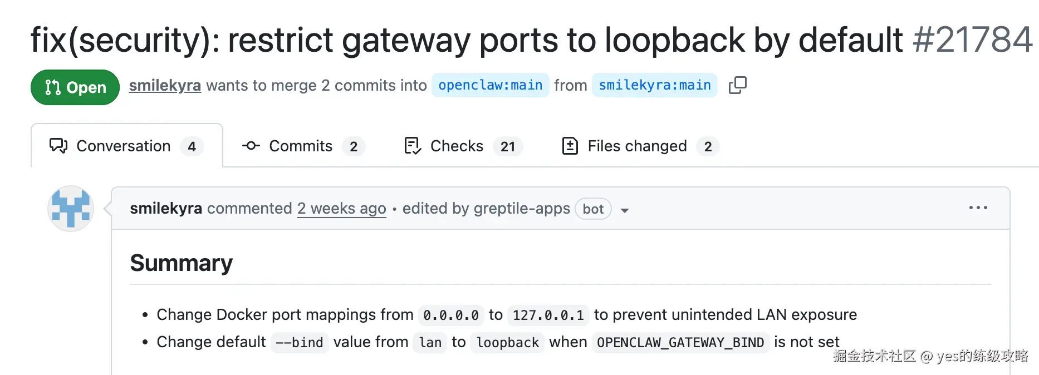This screenshot has width=1039, height=375.
Task: Click smilekyra's avatar image
Action: point(71,209)
